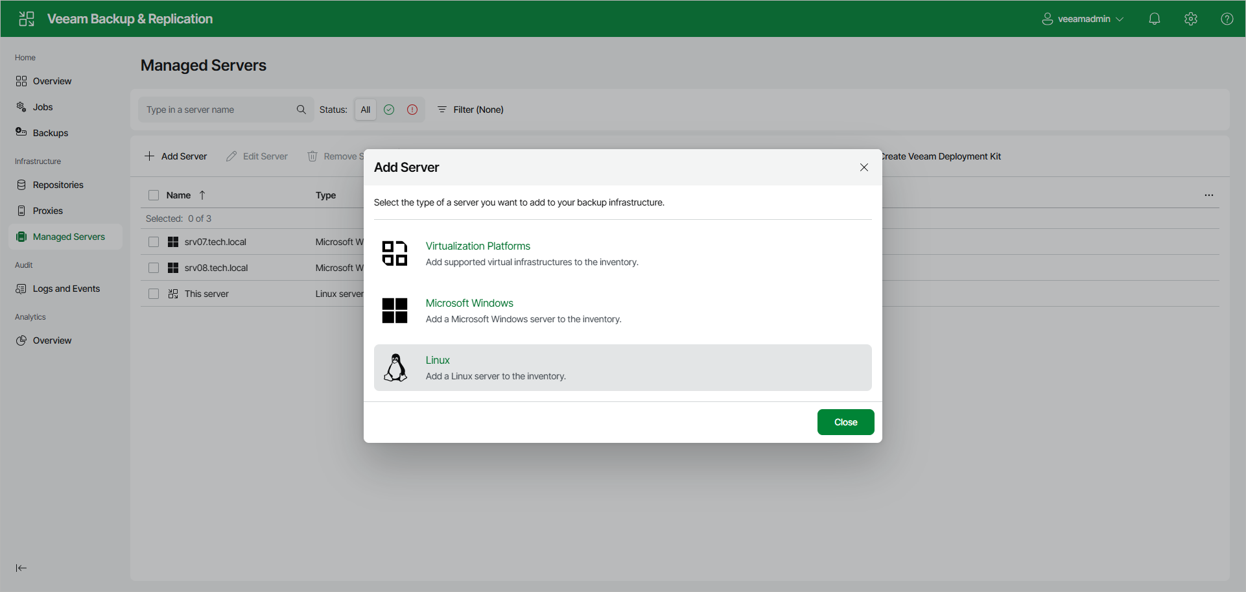Viewport: 1246px width, 592px height.
Task: Open the settings gear in the header
Action: (1191, 19)
